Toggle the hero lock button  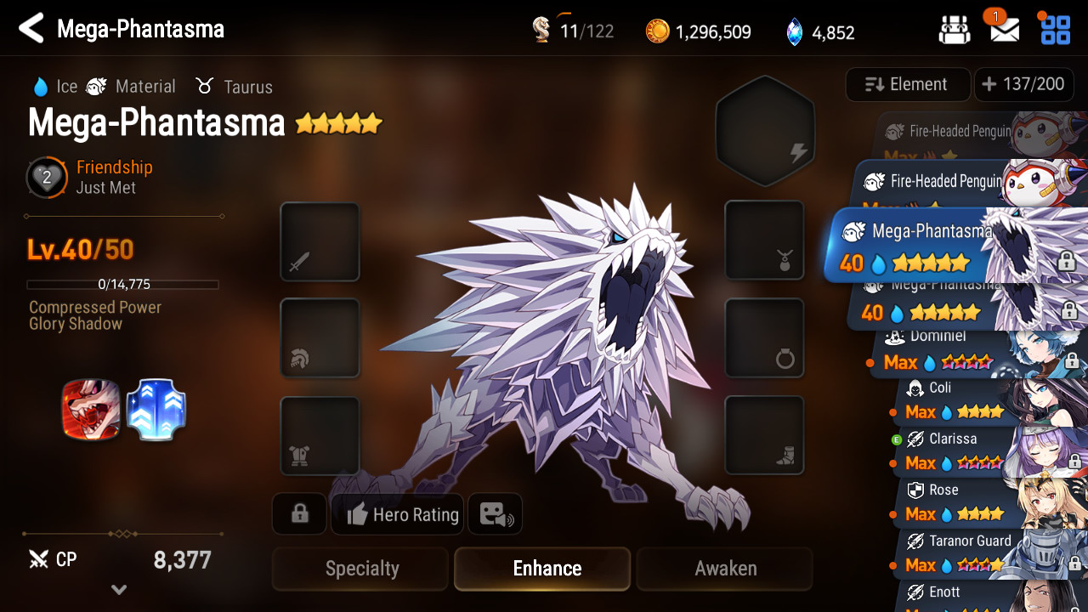coord(299,514)
